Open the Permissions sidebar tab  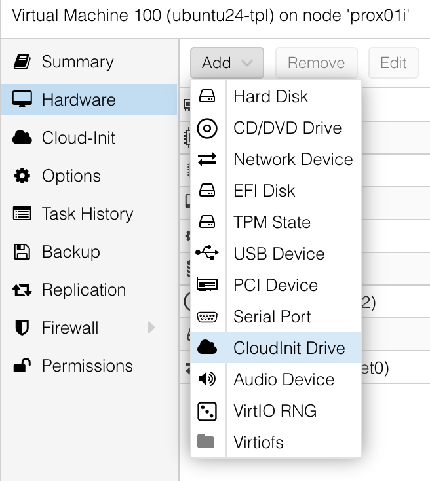(89, 366)
